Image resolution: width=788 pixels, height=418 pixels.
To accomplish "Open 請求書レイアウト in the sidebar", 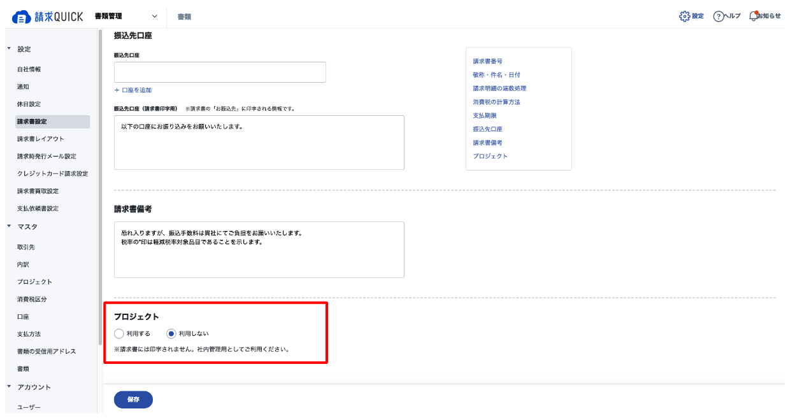I will click(40, 139).
